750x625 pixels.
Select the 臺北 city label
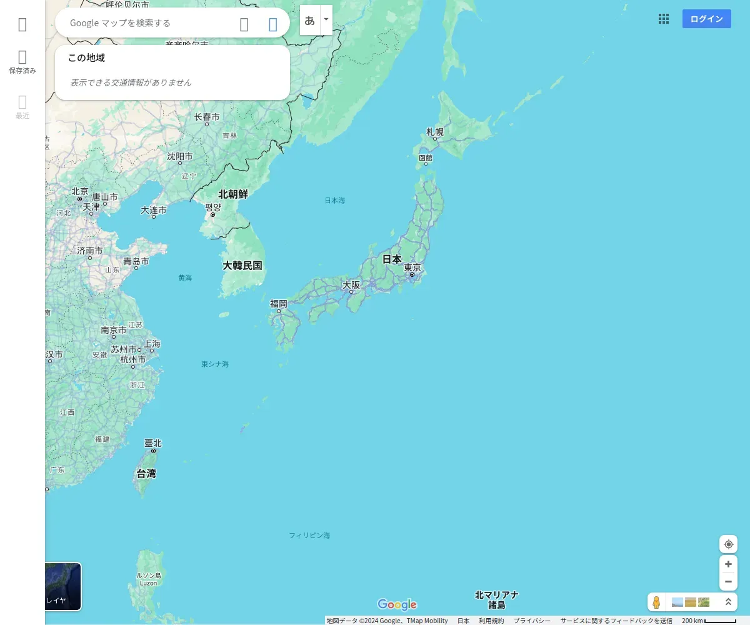tap(153, 443)
